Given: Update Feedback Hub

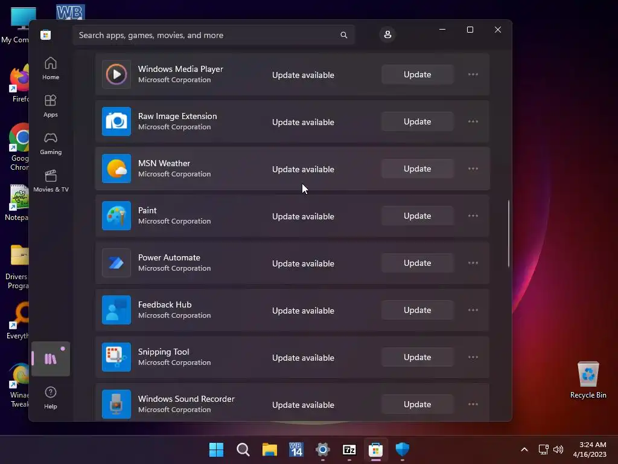Looking at the screenshot, I should (x=418, y=310).
